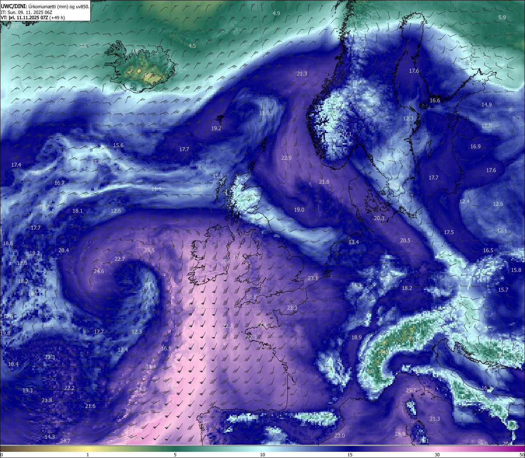The image size is (525, 458).
Task: Click the '18.9' value west of the Alps
Action: click(x=356, y=337)
